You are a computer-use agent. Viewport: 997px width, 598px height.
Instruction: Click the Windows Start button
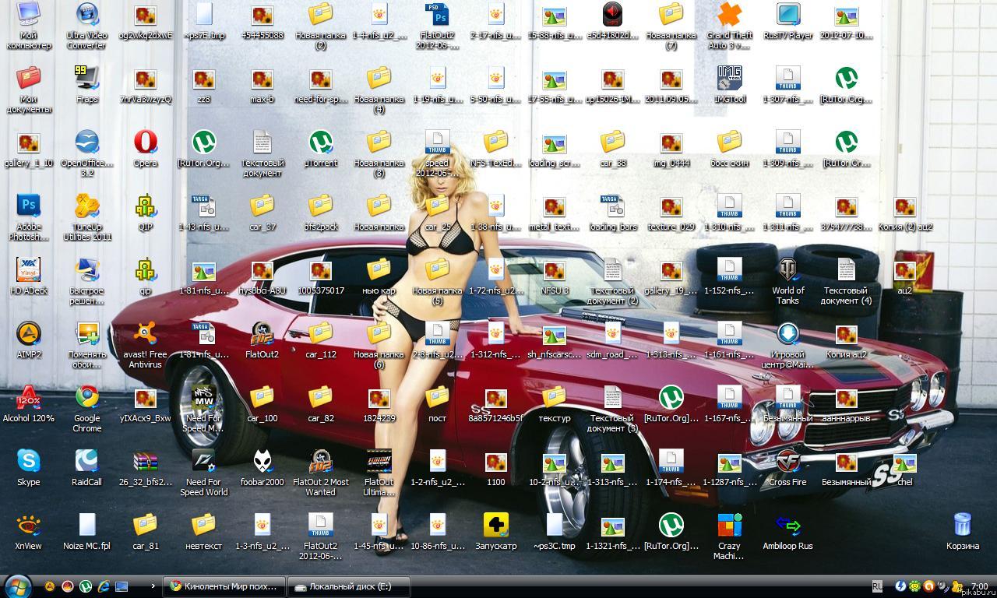(18, 586)
